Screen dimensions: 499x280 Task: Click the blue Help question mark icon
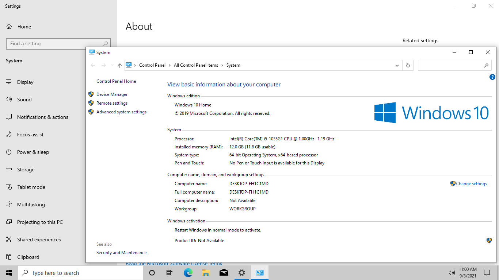[492, 77]
